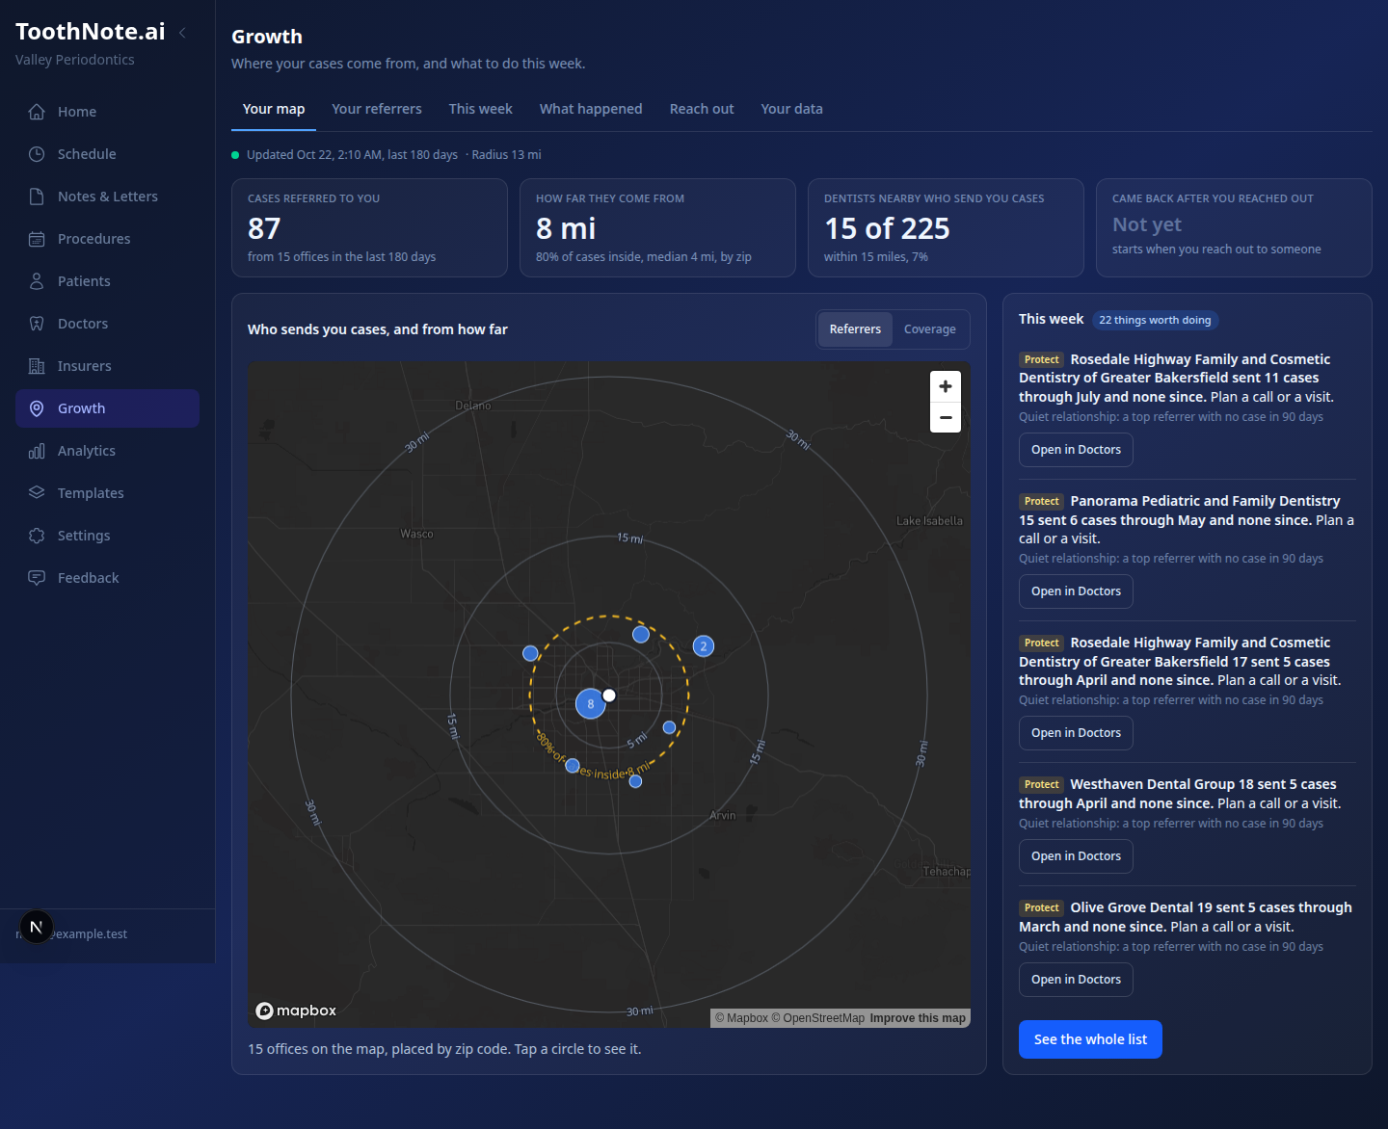Click the "22 things worth doing" badge
The height and width of the screenshot is (1129, 1388).
point(1155,320)
